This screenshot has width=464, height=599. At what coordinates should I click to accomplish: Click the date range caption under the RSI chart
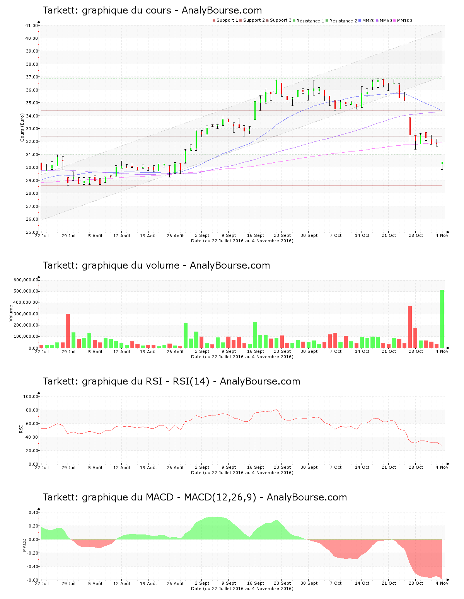[x=242, y=473]
